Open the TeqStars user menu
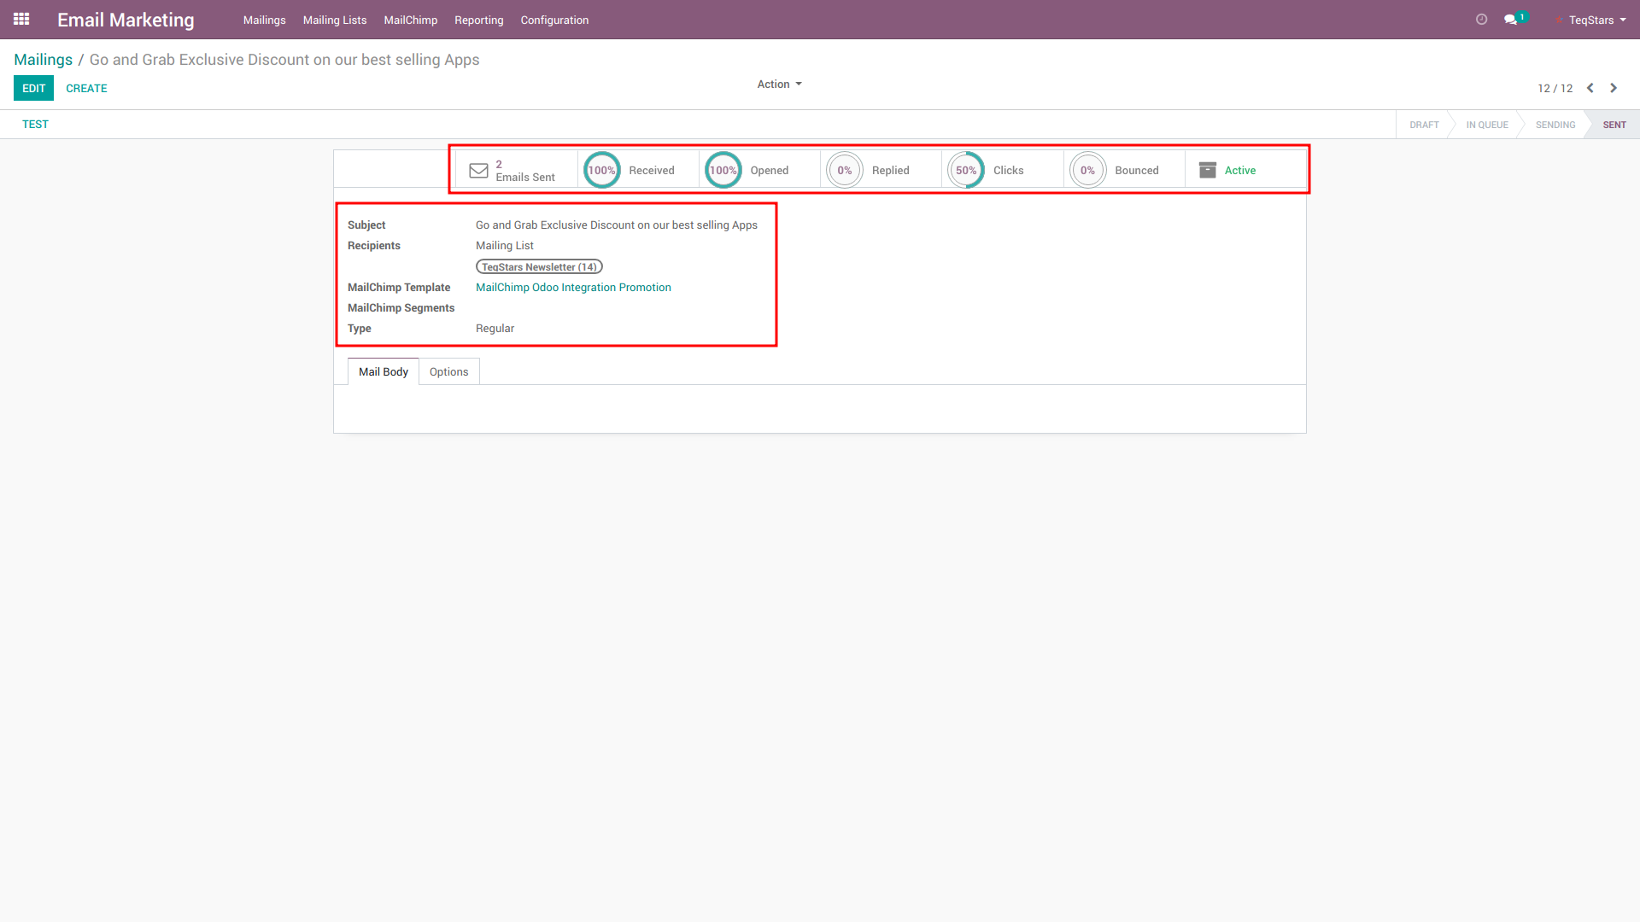 click(x=1596, y=20)
